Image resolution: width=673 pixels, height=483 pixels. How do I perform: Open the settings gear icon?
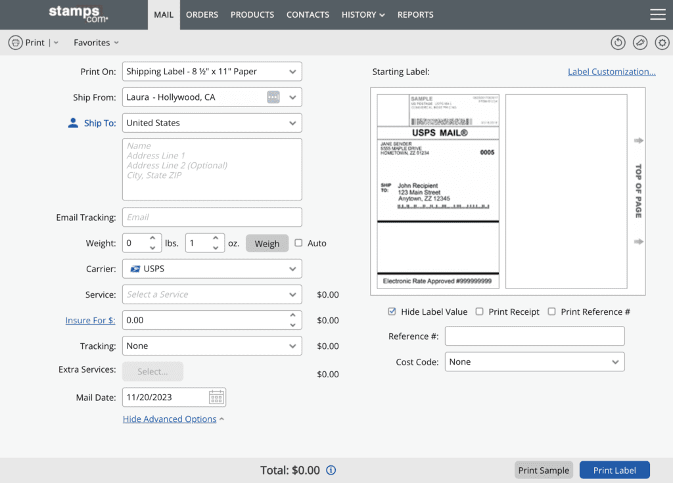tap(662, 42)
